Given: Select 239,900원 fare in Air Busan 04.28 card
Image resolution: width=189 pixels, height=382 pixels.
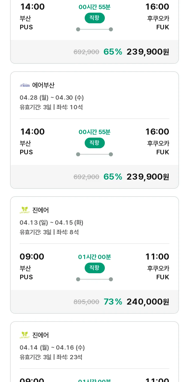Looking at the screenshot, I should coord(148,177).
